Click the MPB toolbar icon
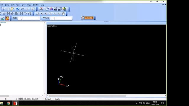189x106 pixels. [56, 9]
